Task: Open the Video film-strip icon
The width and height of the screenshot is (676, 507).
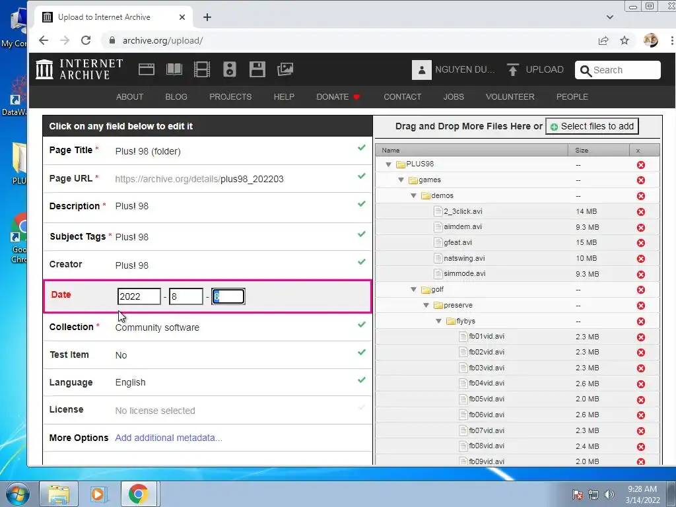Action: coord(202,69)
